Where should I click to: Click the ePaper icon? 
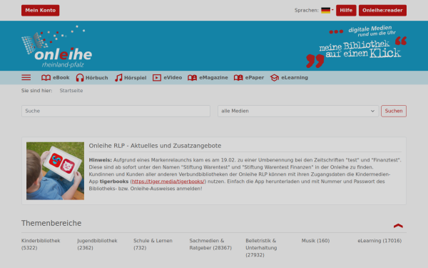pos(238,78)
